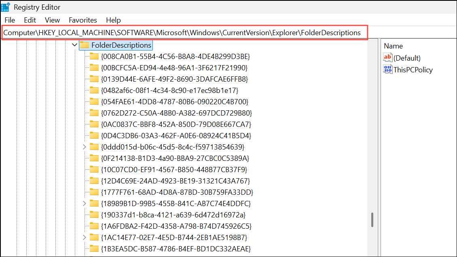The width and height of the screenshot is (457, 257).
Task: Expand the {18989B1D-99B5-455B-841C-AB7C74E4DDFC} key
Action: tap(84, 203)
